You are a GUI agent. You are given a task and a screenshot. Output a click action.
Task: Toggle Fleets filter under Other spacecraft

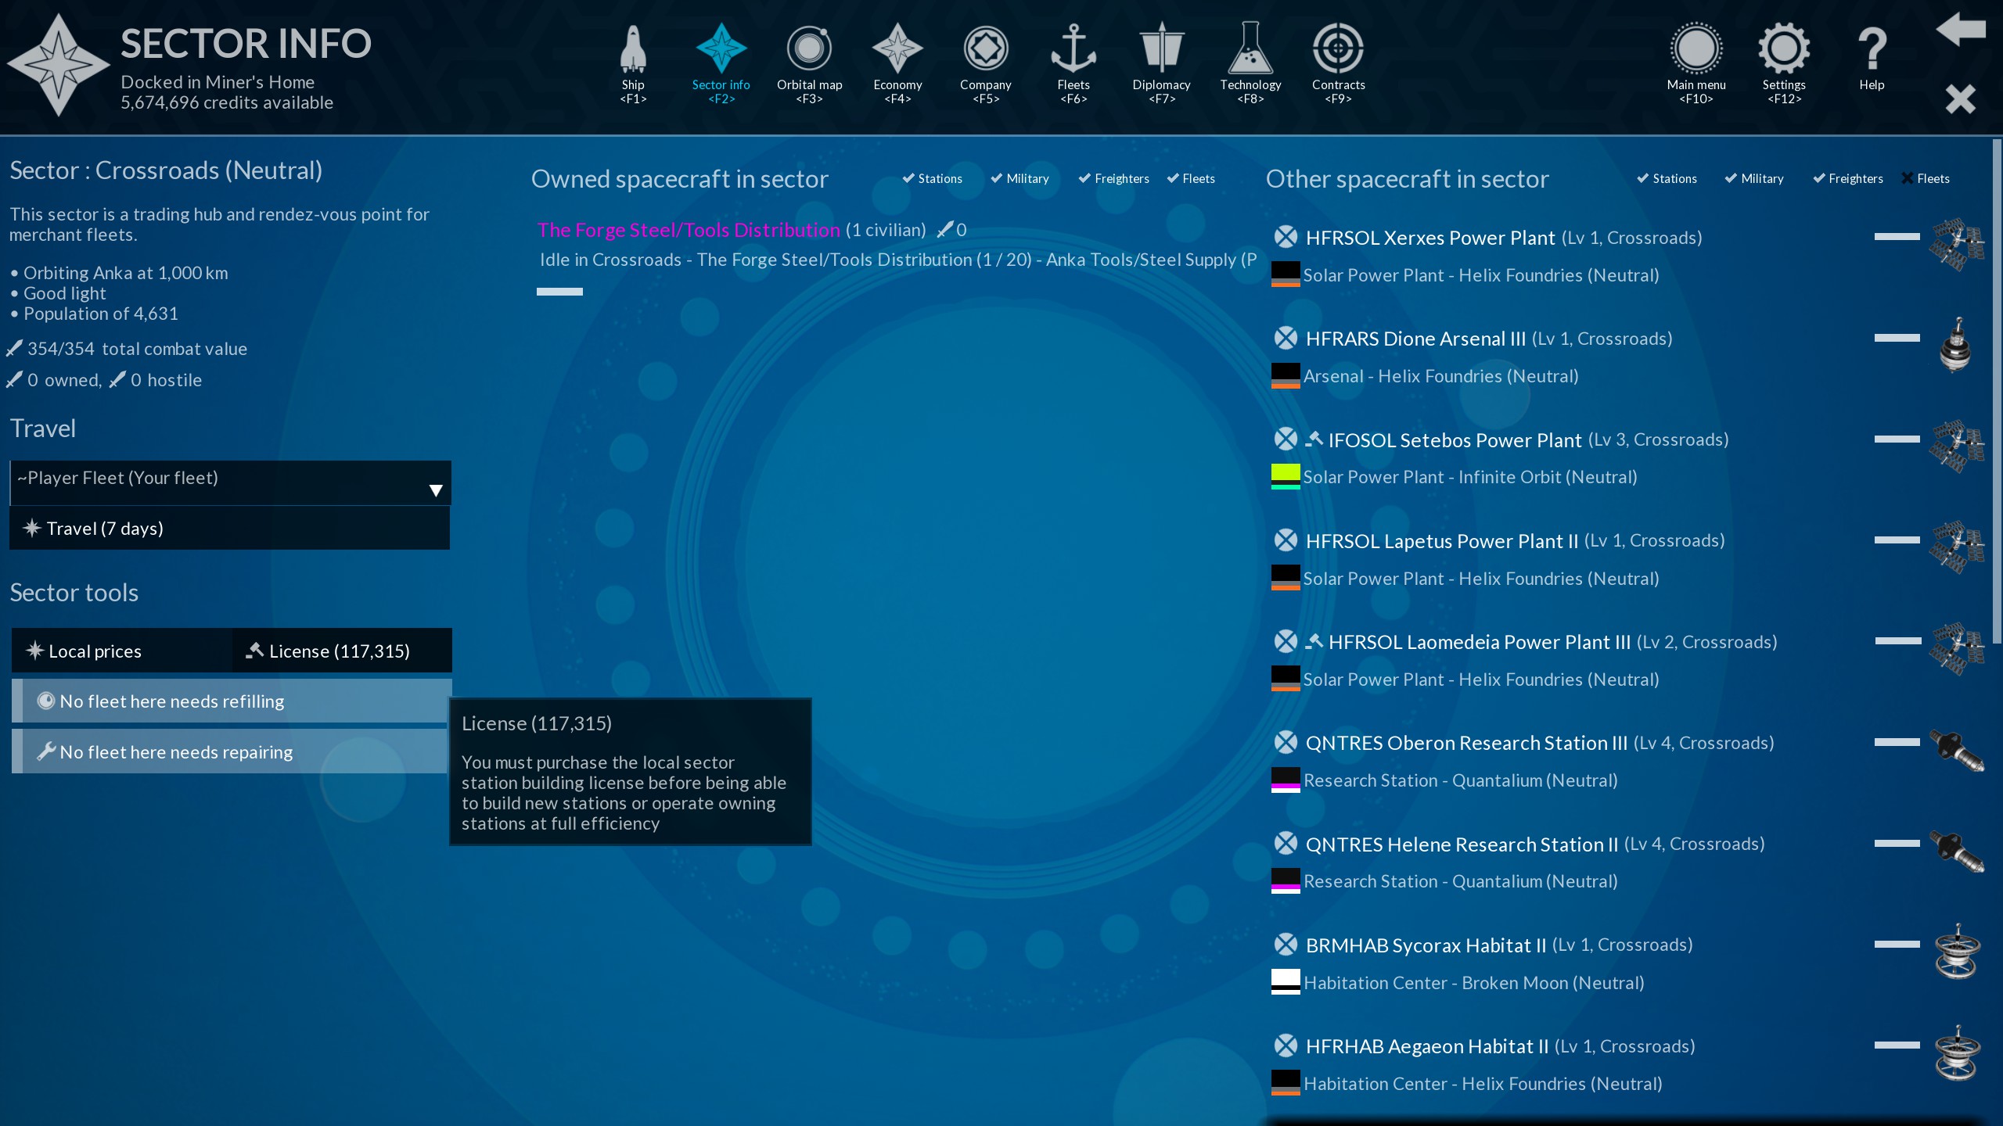coord(1925,179)
